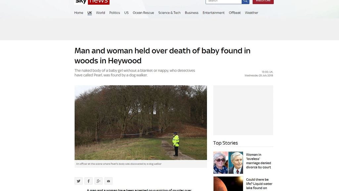Viewport: 339px width, 191px height.
Task: Go to the World section
Action: (101, 13)
